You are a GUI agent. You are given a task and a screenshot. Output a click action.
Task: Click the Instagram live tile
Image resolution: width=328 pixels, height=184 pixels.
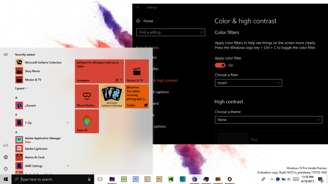[x=99, y=71]
